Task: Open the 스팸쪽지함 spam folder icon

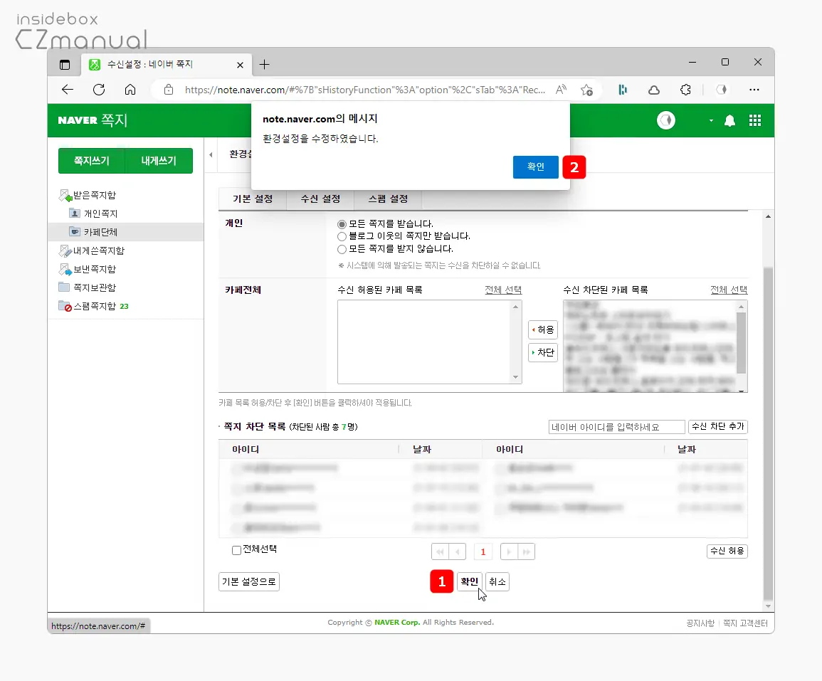Action: (63, 306)
